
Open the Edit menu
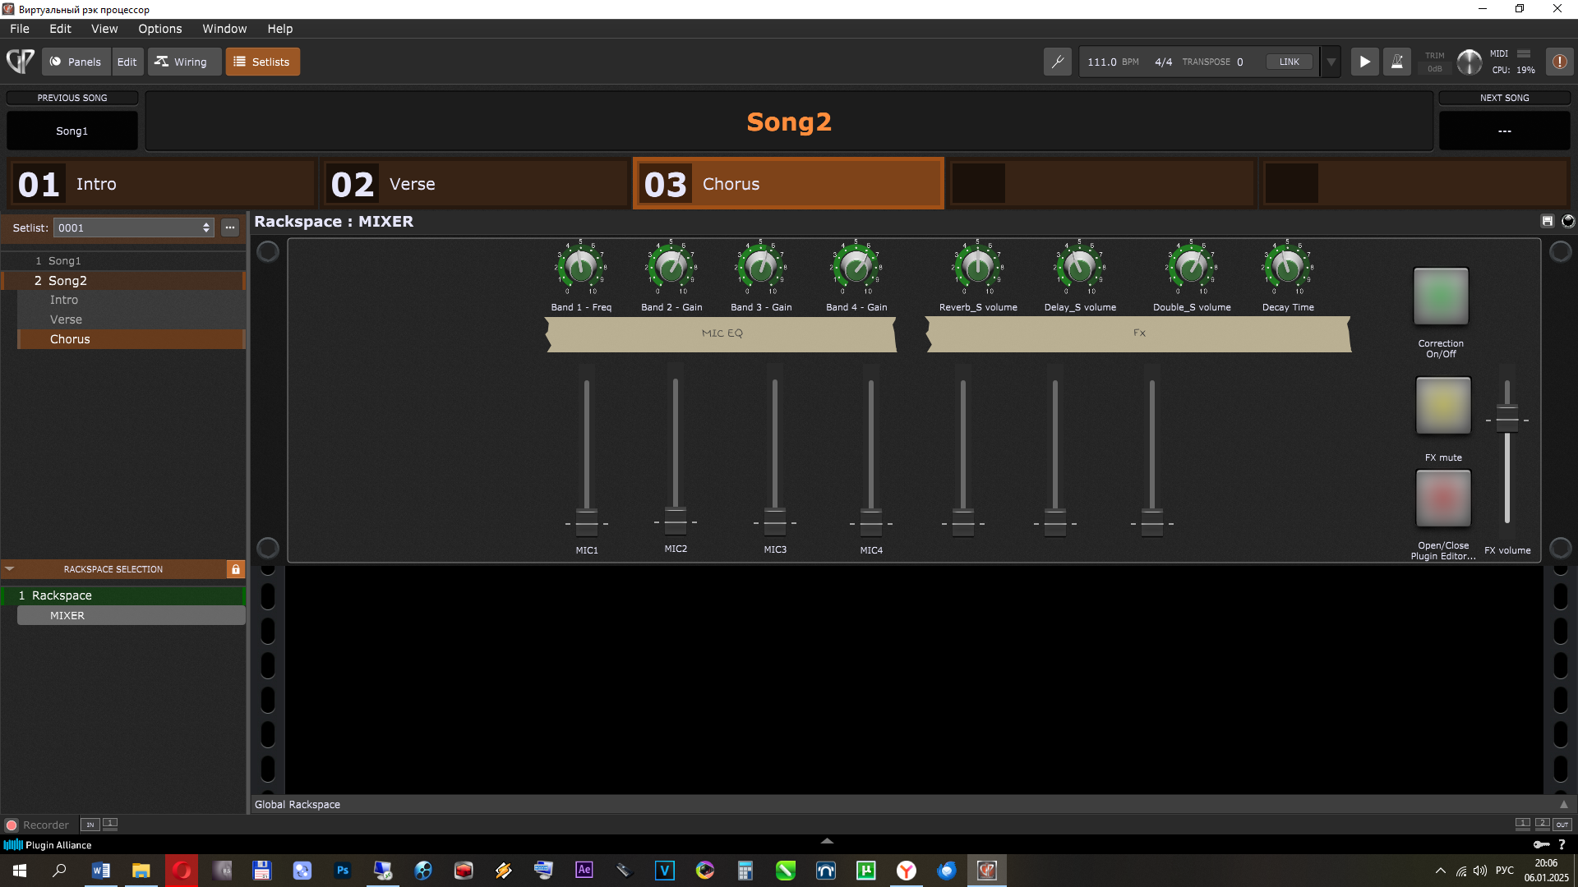(60, 29)
